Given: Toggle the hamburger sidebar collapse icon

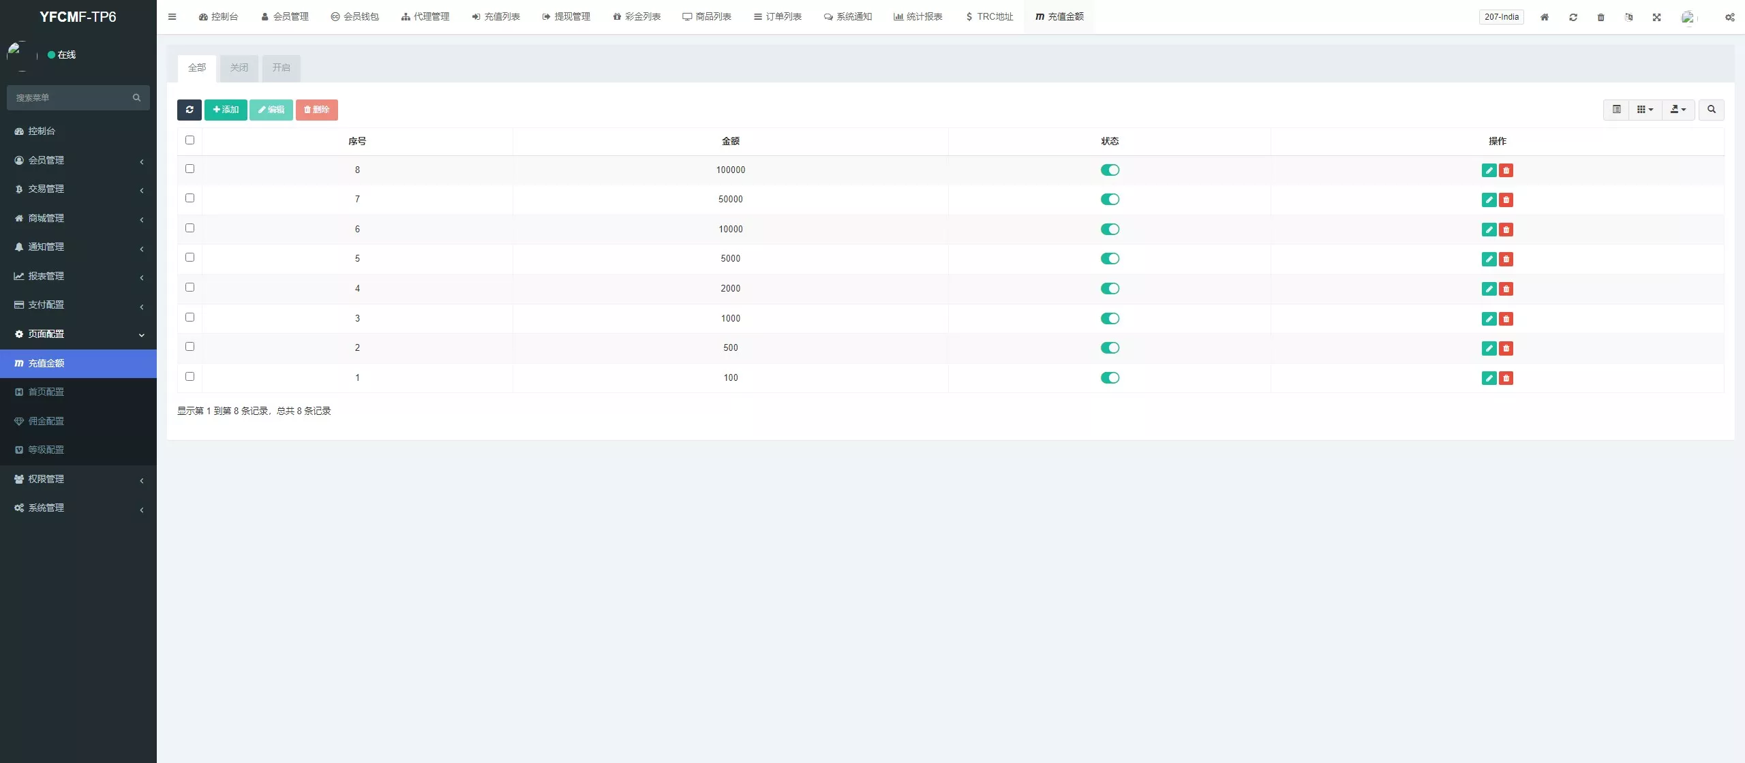Looking at the screenshot, I should pyautogui.click(x=172, y=17).
